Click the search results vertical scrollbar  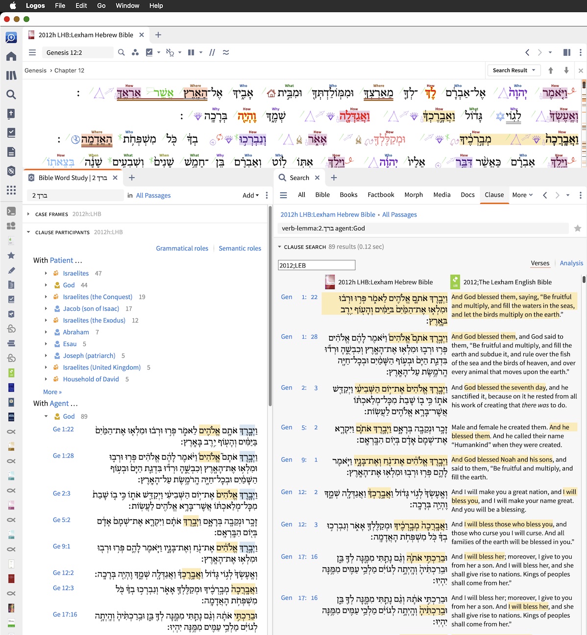(x=584, y=280)
